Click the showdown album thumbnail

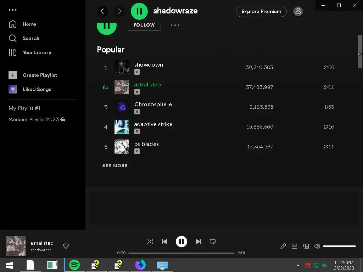coord(122,67)
